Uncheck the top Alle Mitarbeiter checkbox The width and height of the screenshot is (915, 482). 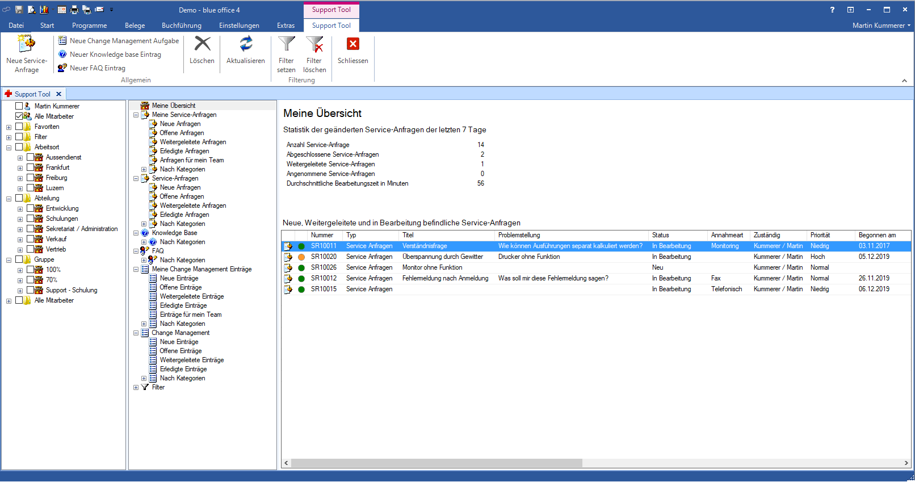click(x=19, y=116)
